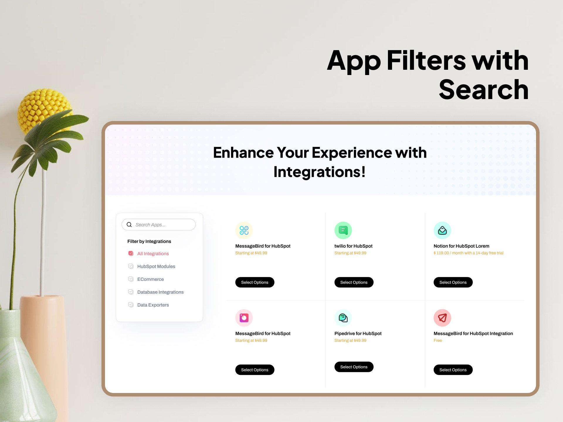
Task: Click Filter by Integrations menu label
Action: pyautogui.click(x=149, y=241)
